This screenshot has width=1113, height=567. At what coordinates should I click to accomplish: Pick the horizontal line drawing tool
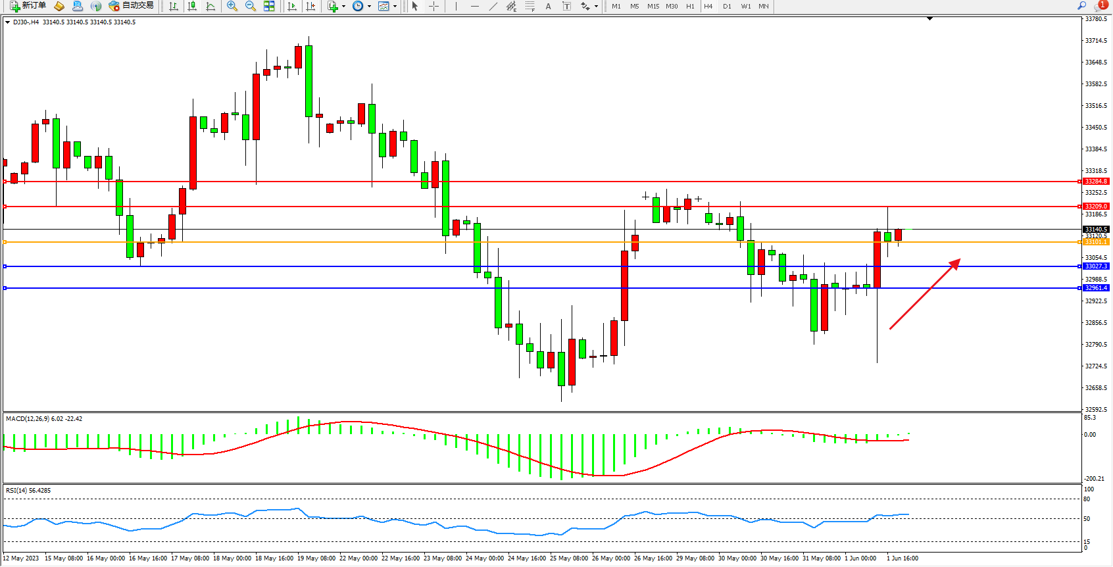tap(474, 6)
